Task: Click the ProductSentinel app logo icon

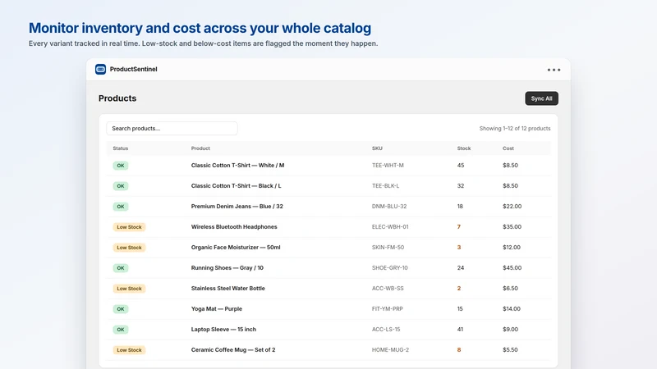Action: [100, 69]
